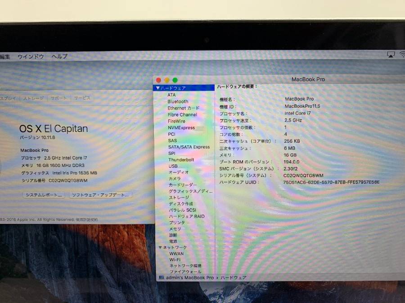Open AirPlay display menu bar icon

pyautogui.click(x=391, y=54)
